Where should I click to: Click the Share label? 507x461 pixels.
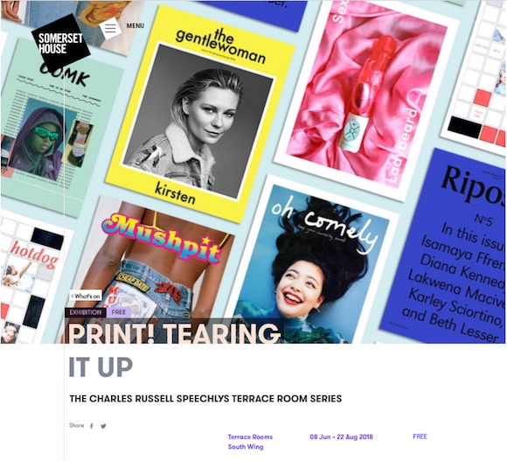76,425
